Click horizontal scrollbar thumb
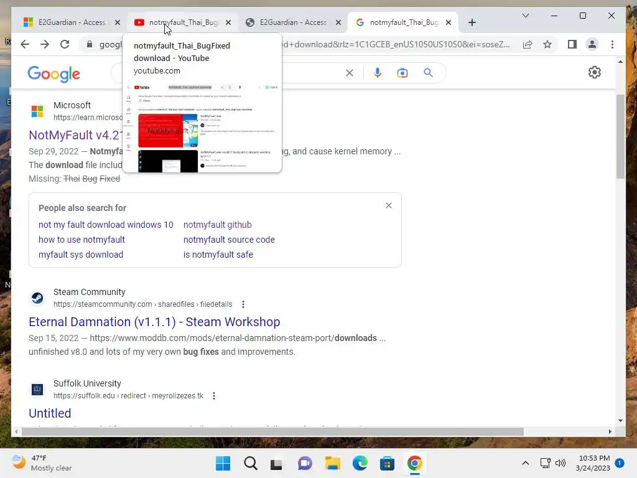Viewport: 637px width, 478px height. click(272, 432)
